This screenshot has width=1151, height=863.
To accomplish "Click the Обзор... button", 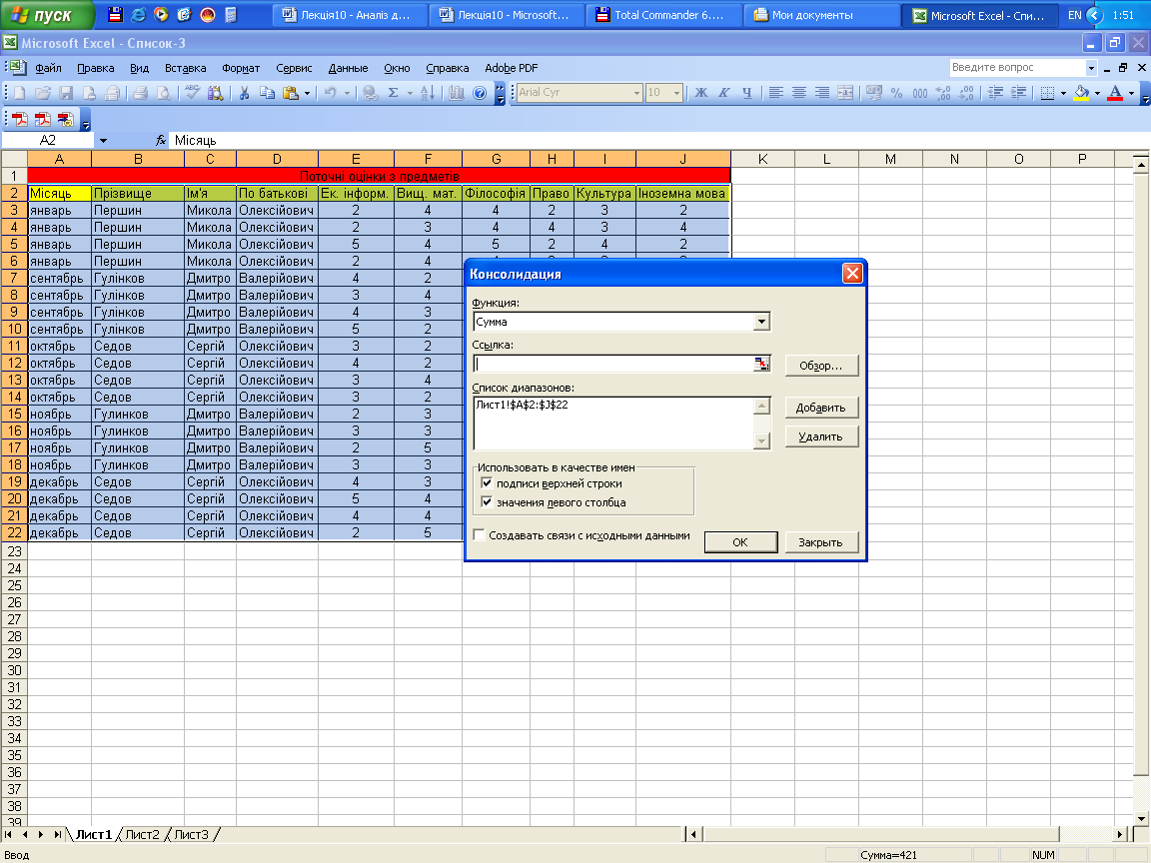I will [x=821, y=366].
